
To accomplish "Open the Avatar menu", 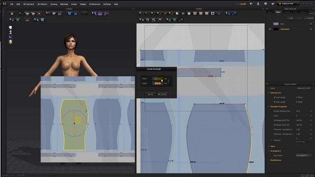I will (x=74, y=4).
